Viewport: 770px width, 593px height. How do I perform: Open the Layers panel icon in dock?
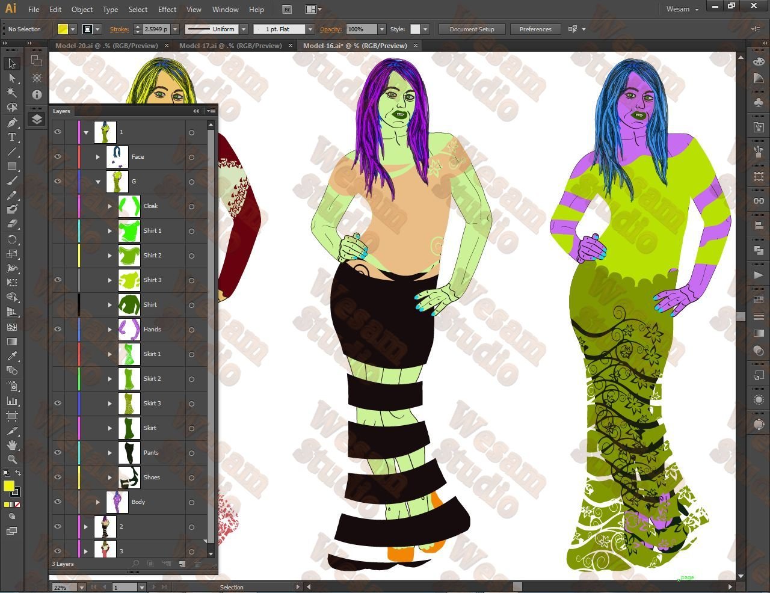pos(37,119)
